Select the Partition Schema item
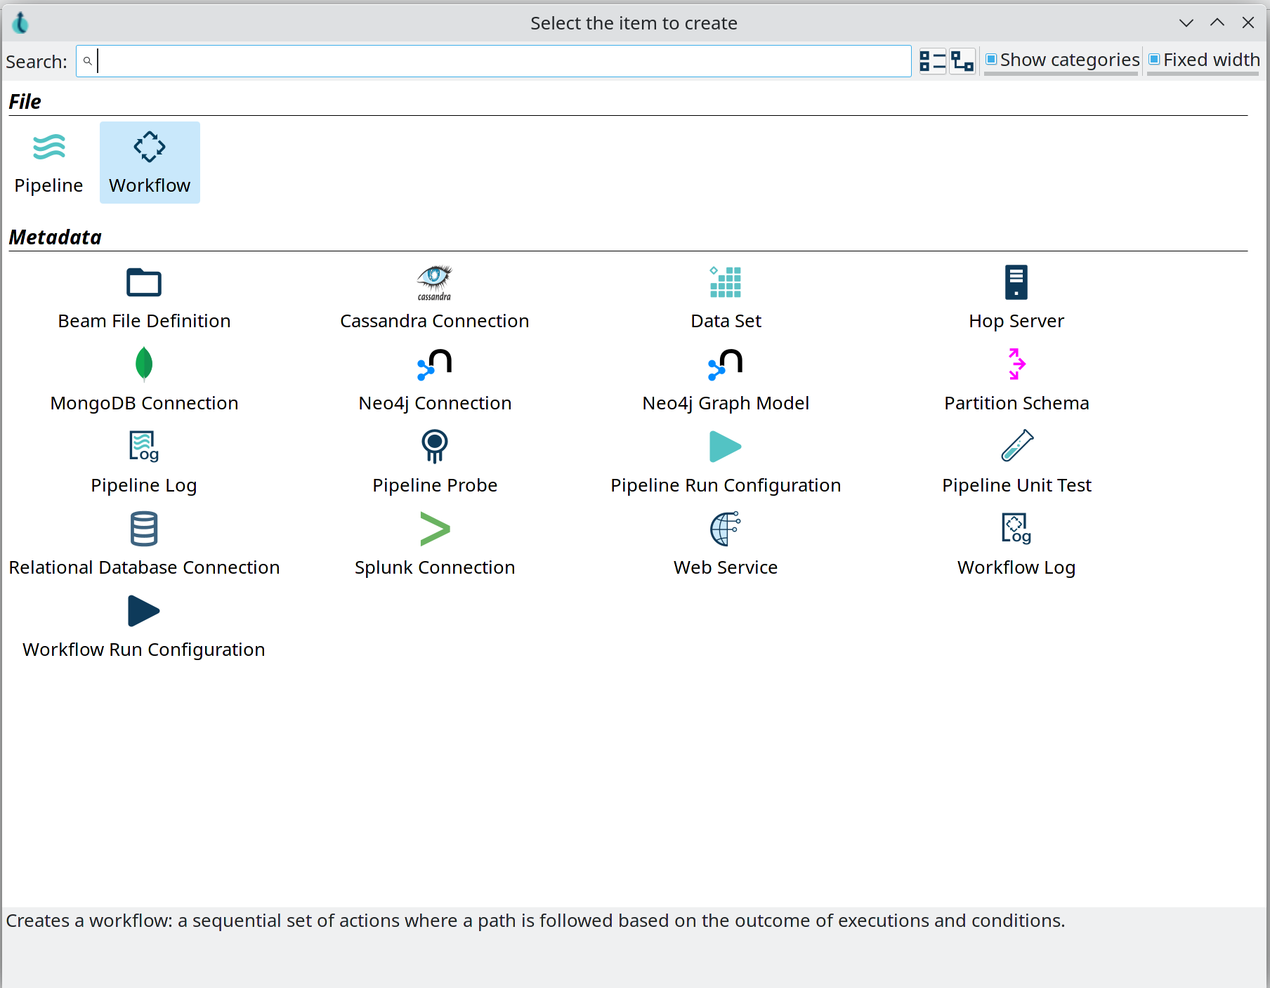 pyautogui.click(x=1016, y=379)
